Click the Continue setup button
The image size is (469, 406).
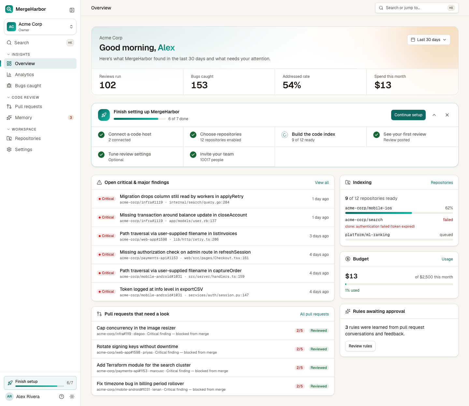408,115
